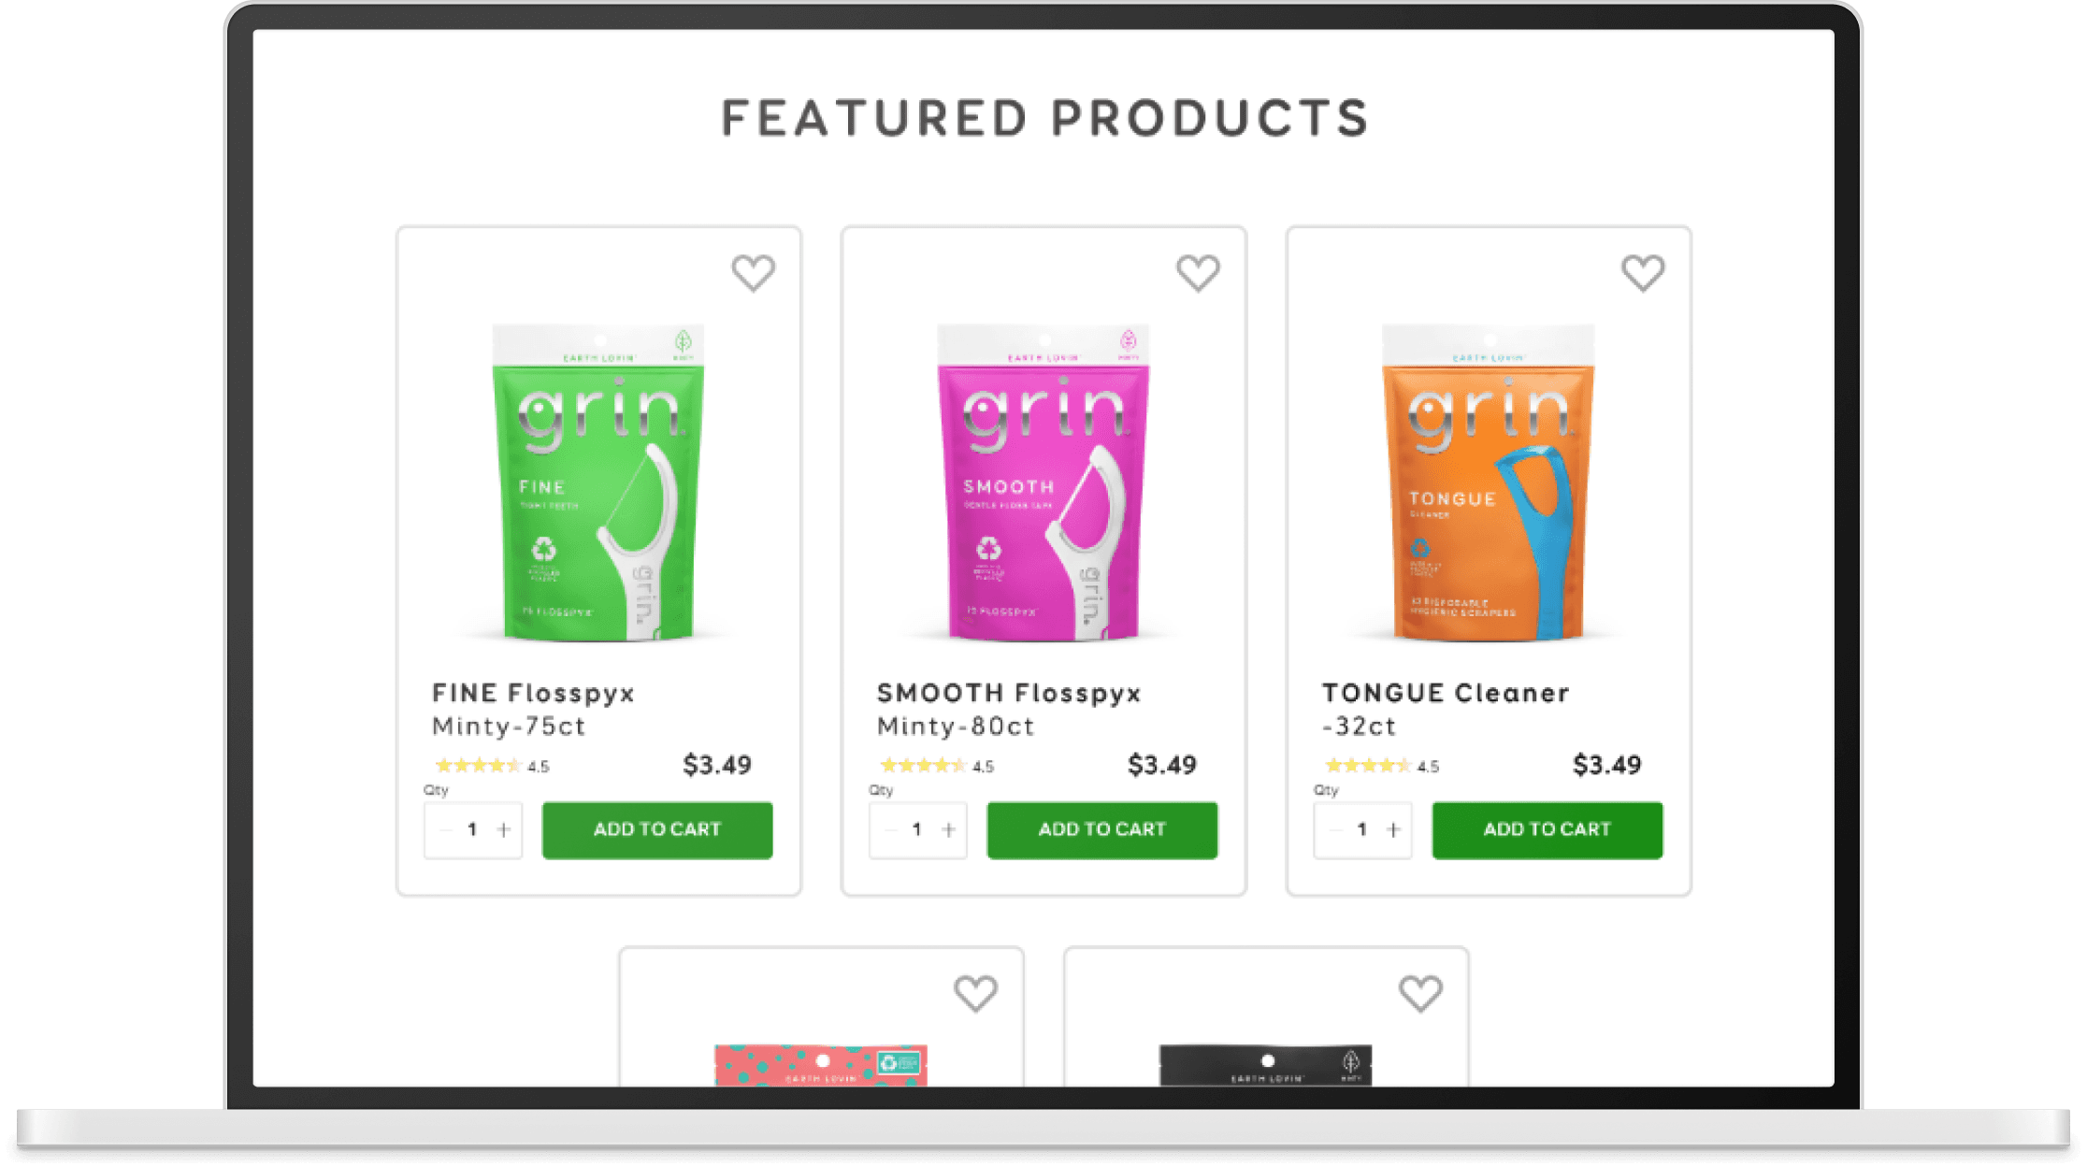Toggle wishlist heart on pink dotted product

(x=975, y=993)
